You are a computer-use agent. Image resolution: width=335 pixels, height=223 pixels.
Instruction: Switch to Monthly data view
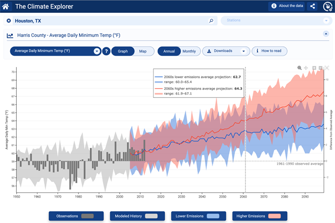189,51
